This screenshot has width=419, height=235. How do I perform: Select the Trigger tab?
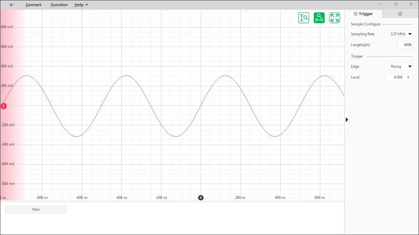click(x=363, y=14)
